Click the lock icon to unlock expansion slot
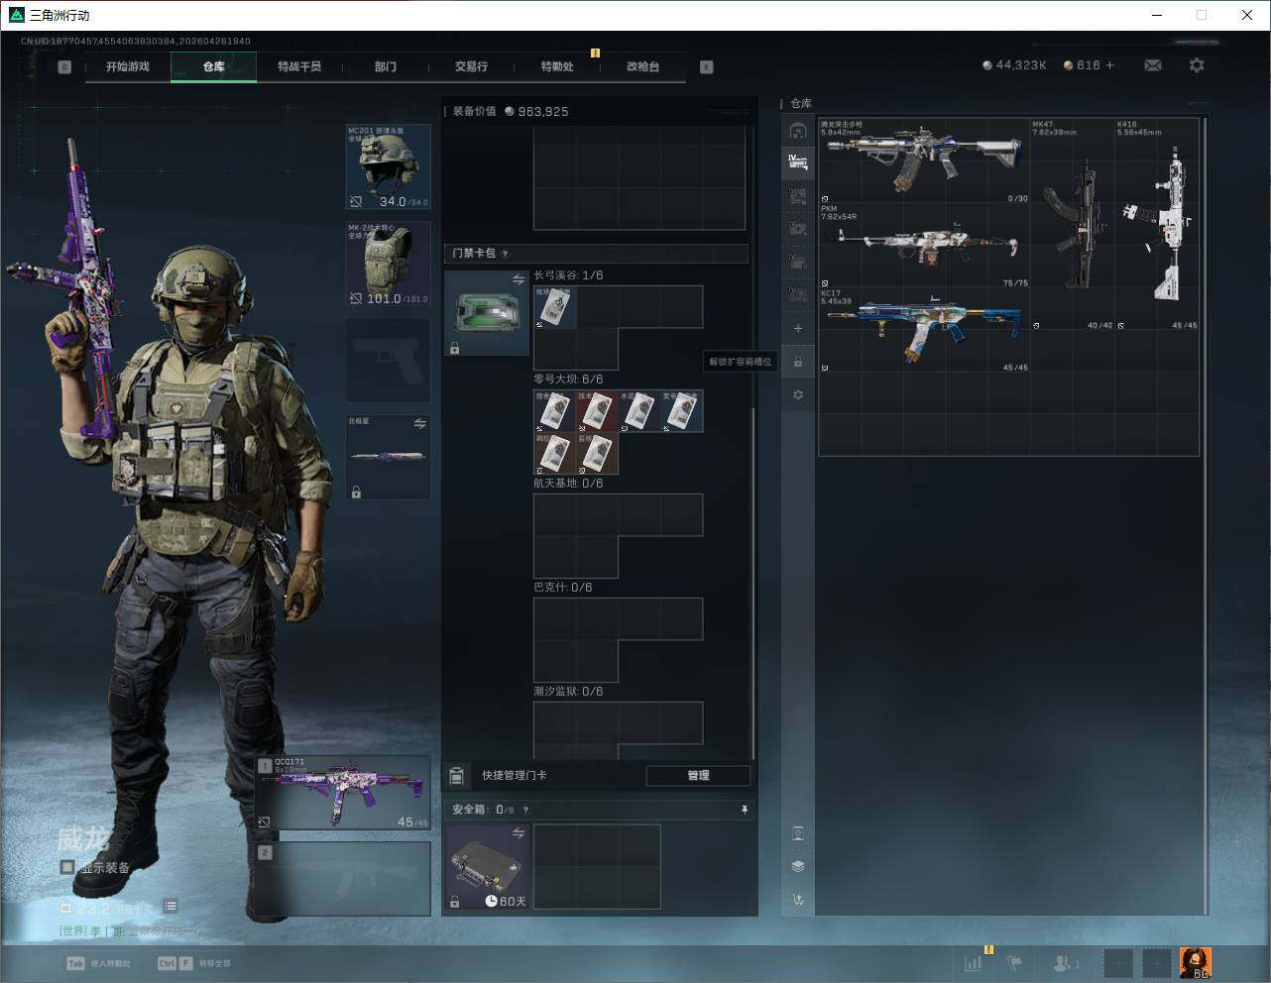The height and width of the screenshot is (983, 1271). coord(798,362)
